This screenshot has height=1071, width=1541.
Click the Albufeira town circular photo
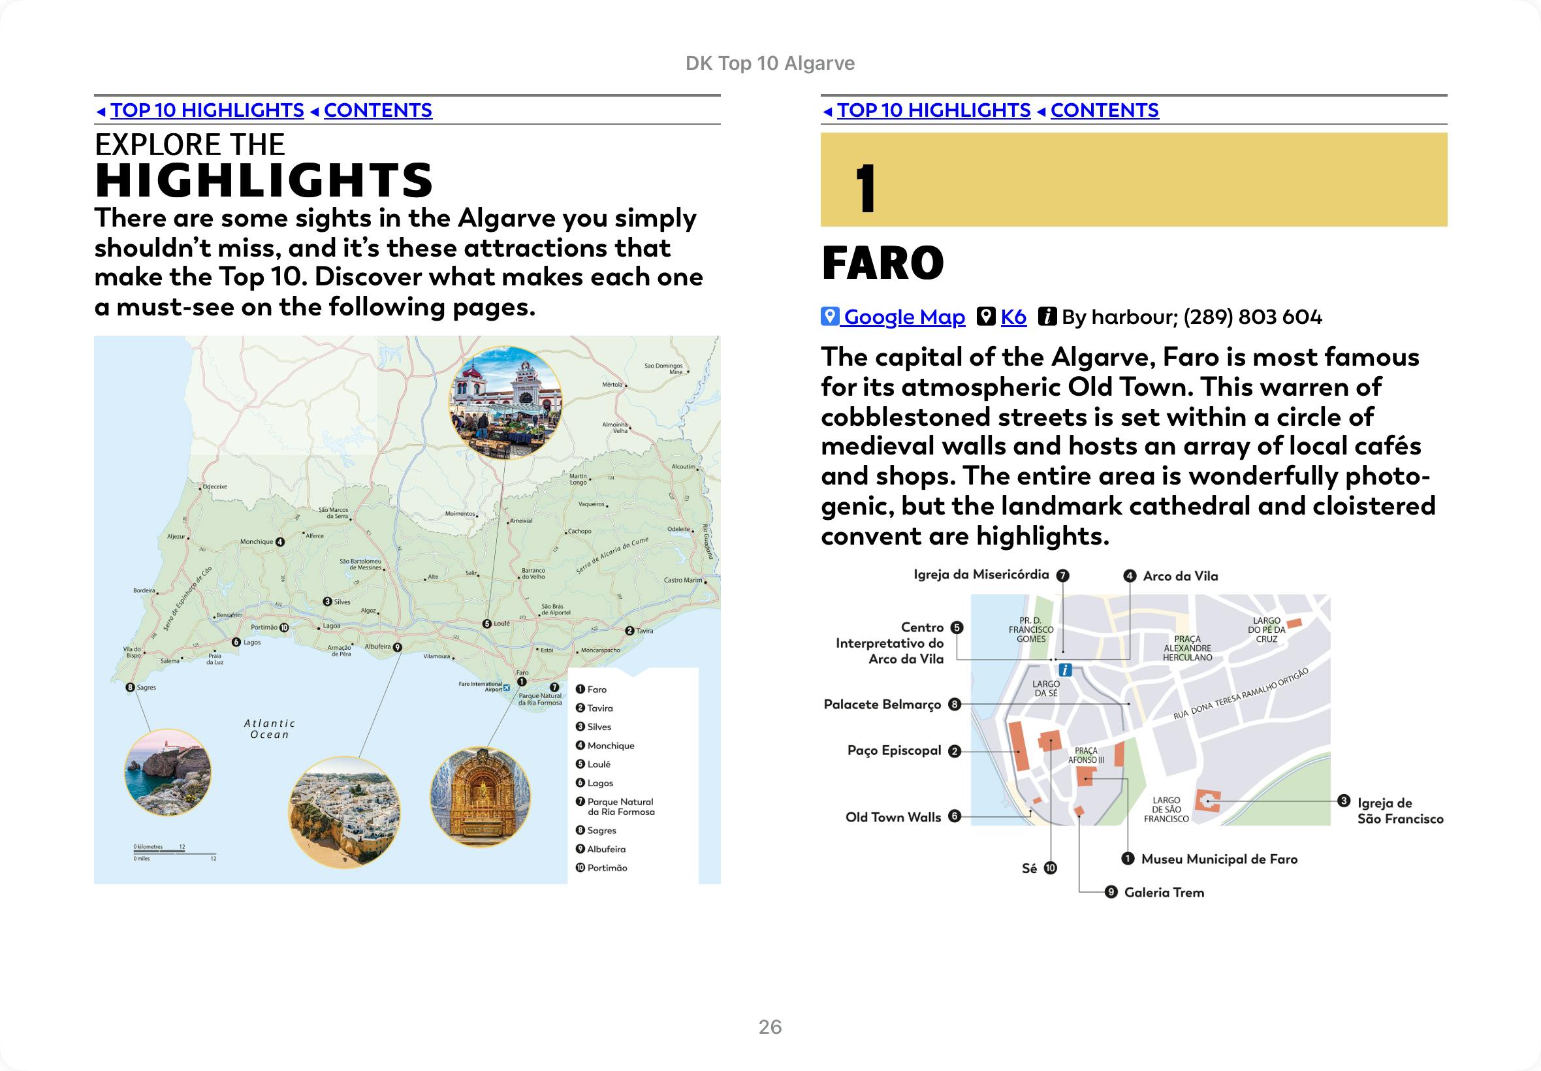344,812
